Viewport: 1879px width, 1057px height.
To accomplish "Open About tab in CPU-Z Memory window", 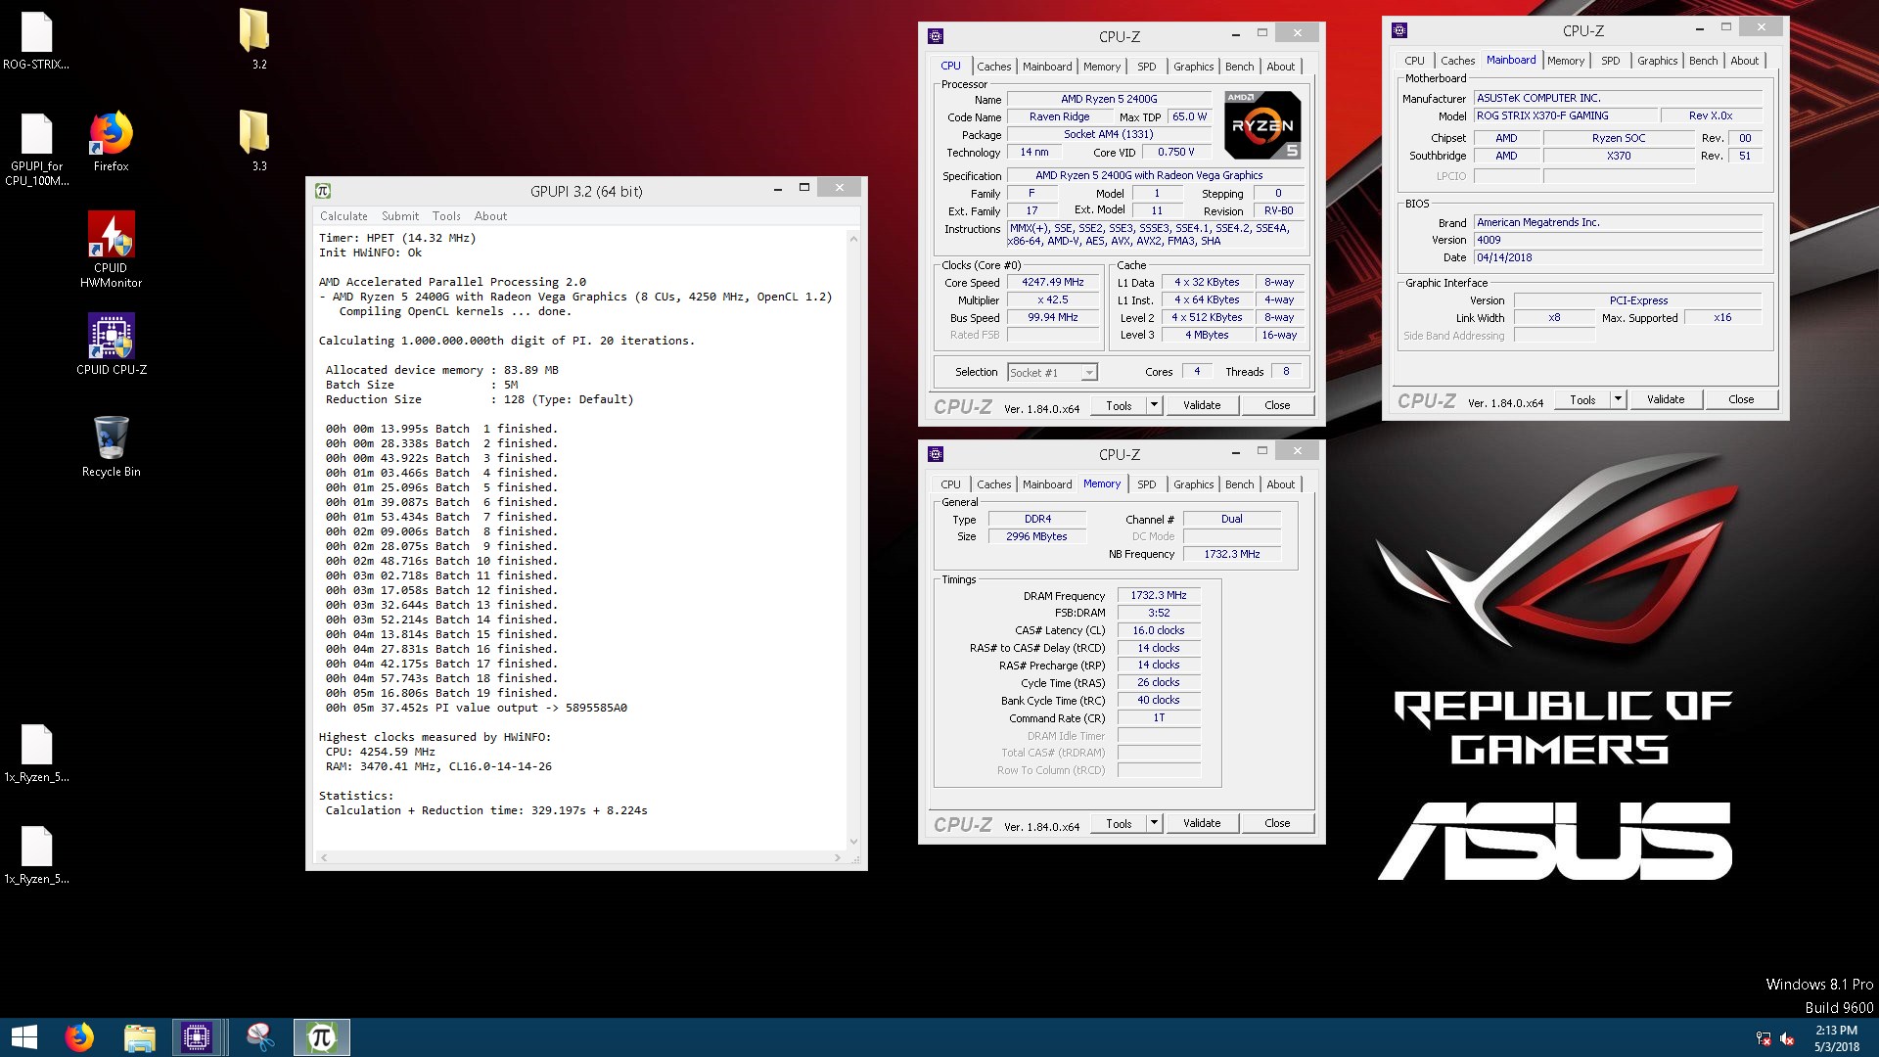I will click(x=1280, y=484).
